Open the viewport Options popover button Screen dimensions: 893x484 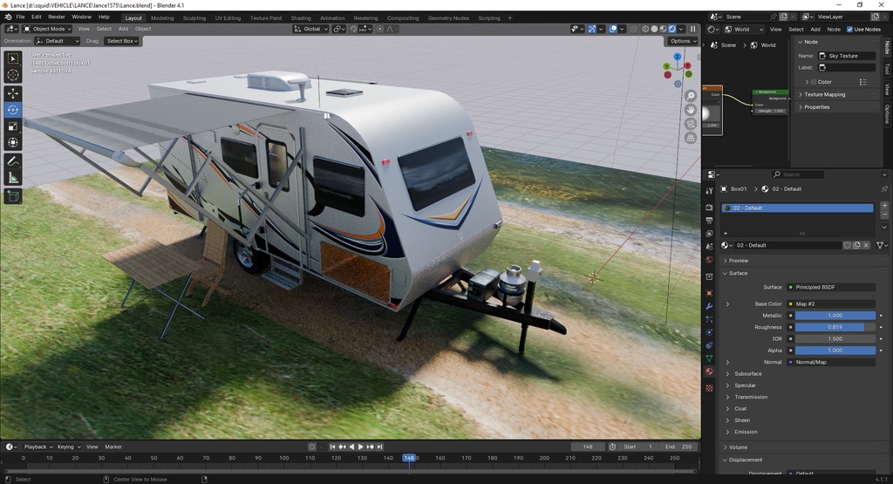[682, 41]
